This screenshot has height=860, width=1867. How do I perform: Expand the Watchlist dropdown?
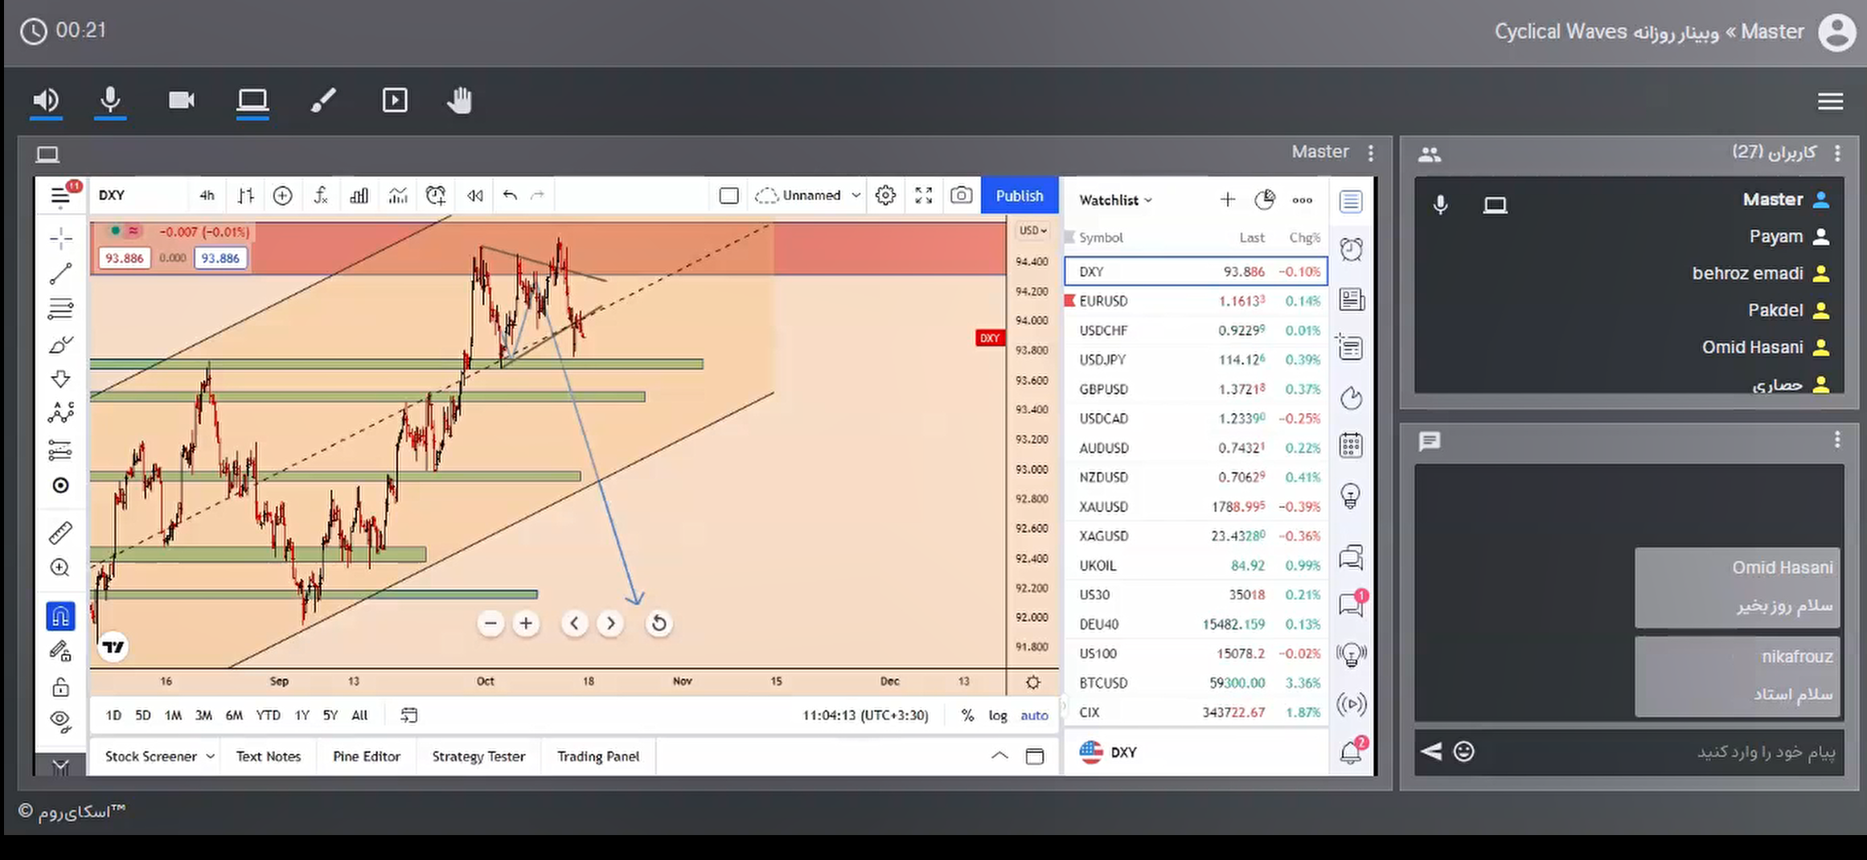[x=1115, y=200]
